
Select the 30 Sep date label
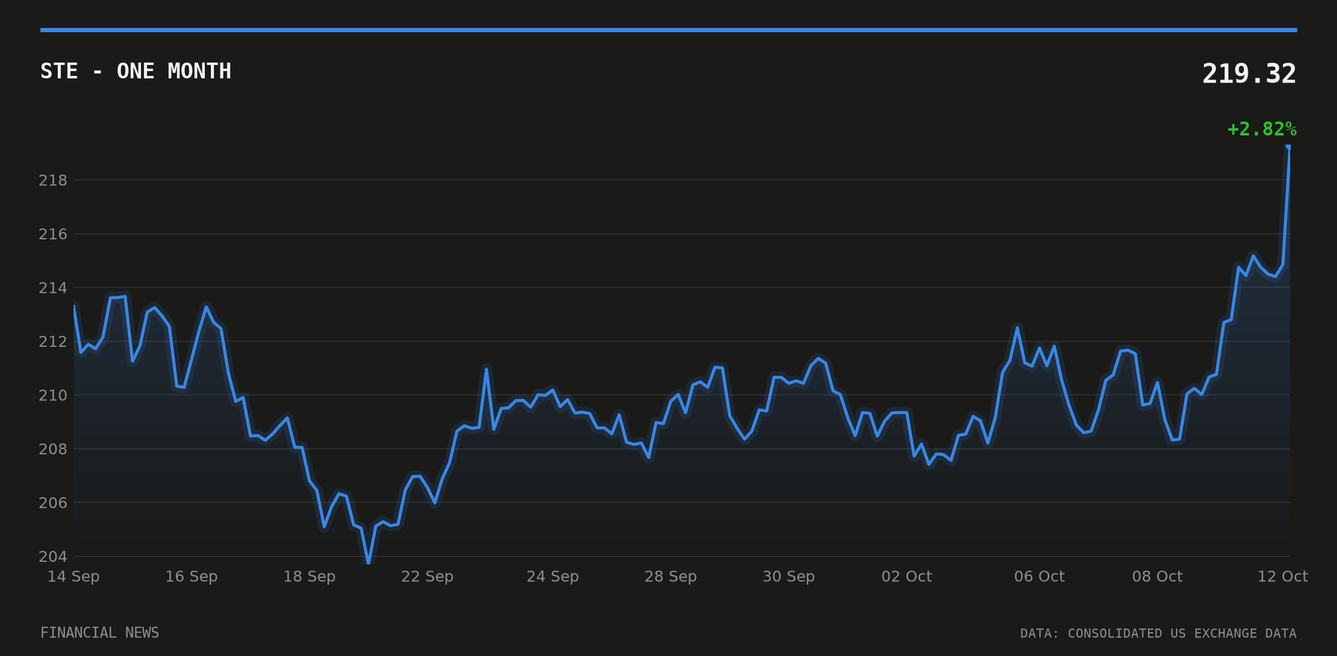pos(789,576)
